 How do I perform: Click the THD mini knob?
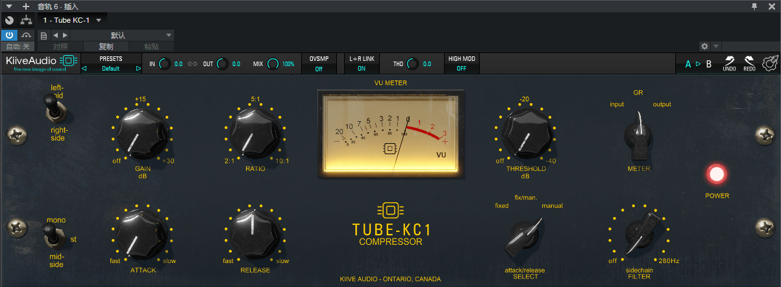413,64
